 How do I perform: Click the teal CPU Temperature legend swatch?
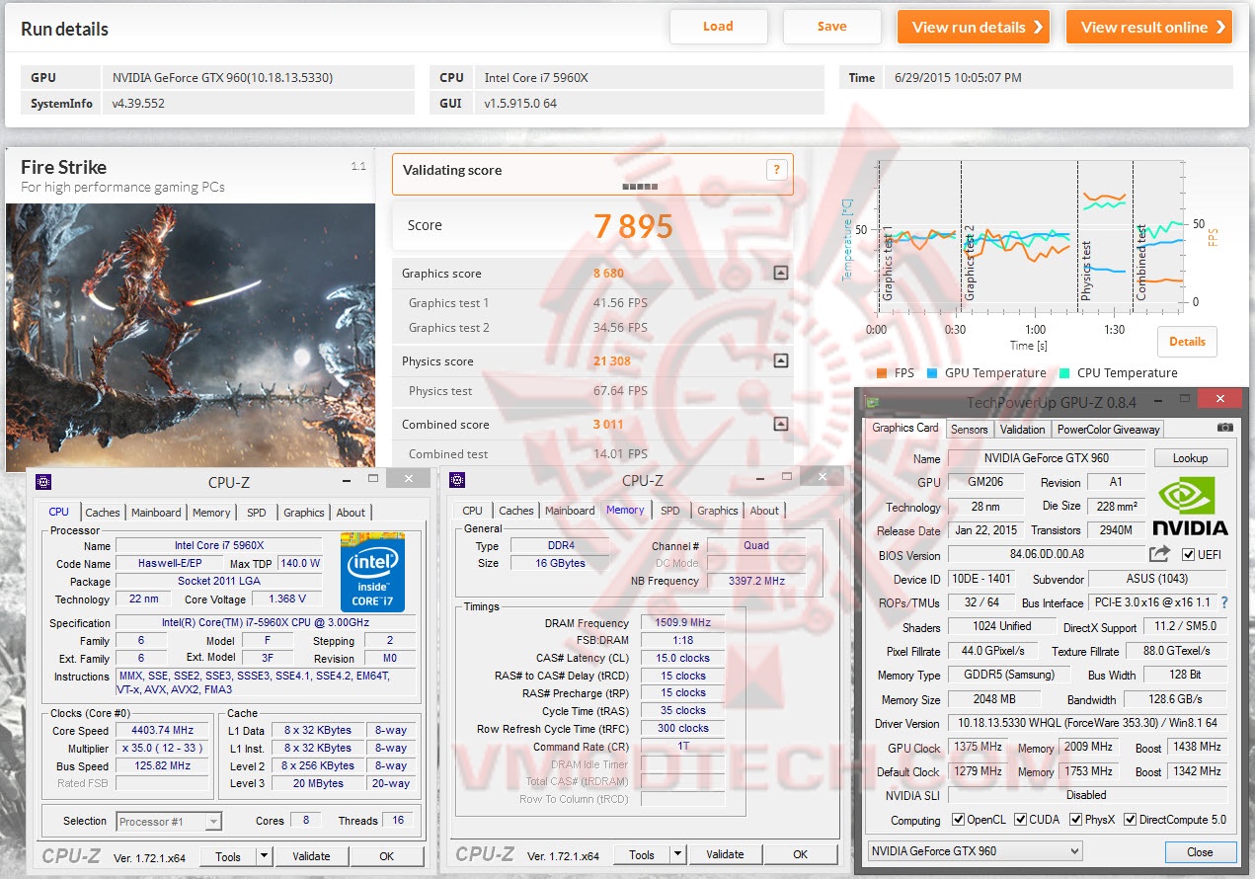[1064, 373]
